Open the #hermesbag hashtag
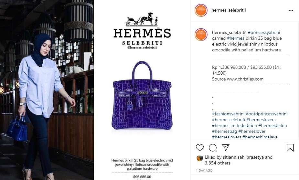This screenshot has width=299, height=180. click(224, 131)
